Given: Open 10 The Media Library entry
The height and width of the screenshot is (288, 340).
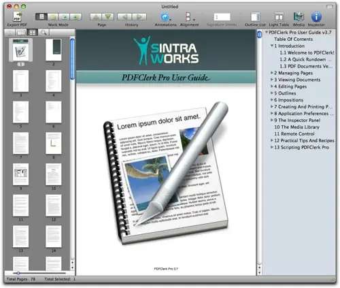Looking at the screenshot, I should (x=296, y=127).
